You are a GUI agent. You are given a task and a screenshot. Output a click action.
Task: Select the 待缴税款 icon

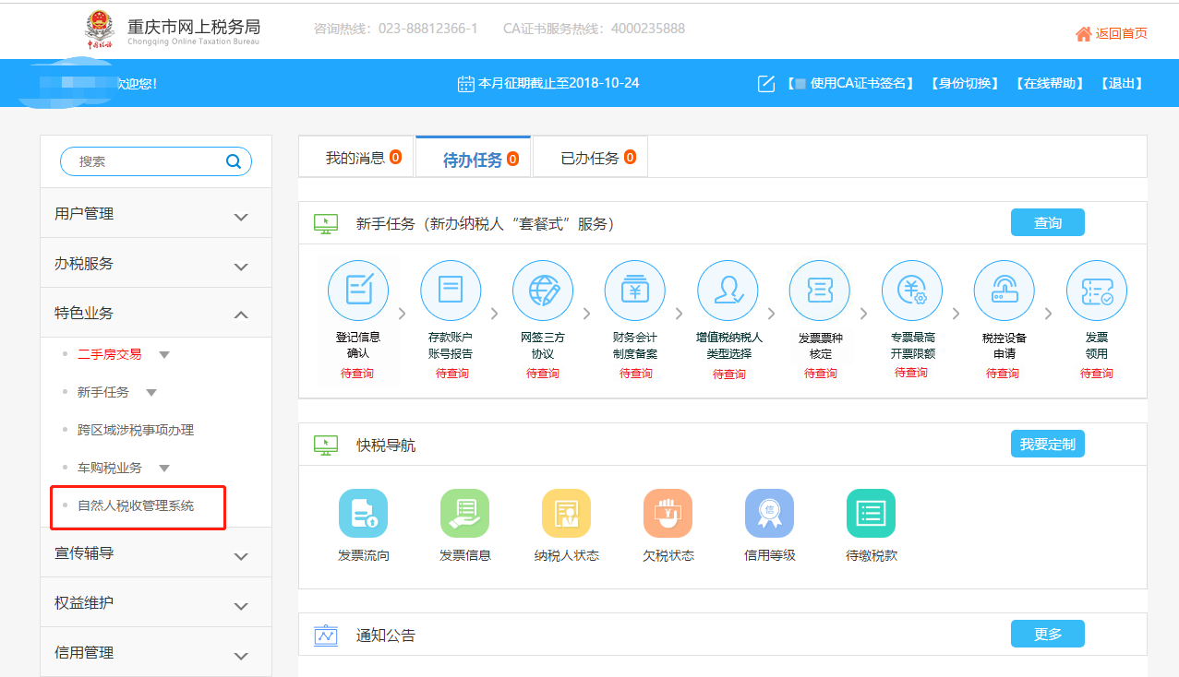pyautogui.click(x=871, y=513)
